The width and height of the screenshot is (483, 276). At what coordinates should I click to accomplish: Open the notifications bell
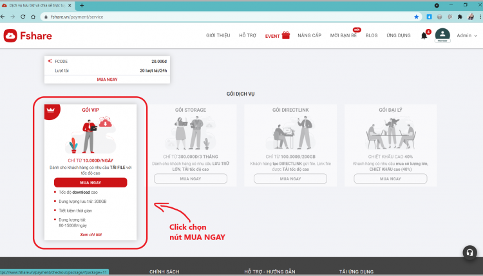[x=424, y=35]
